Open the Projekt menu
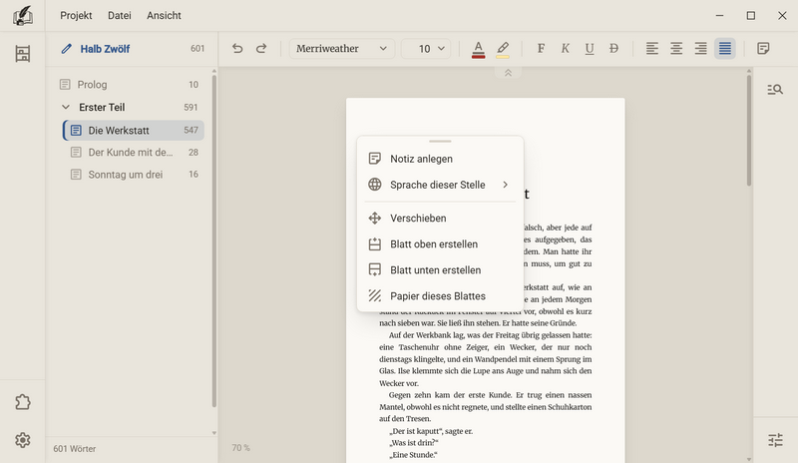 click(76, 15)
